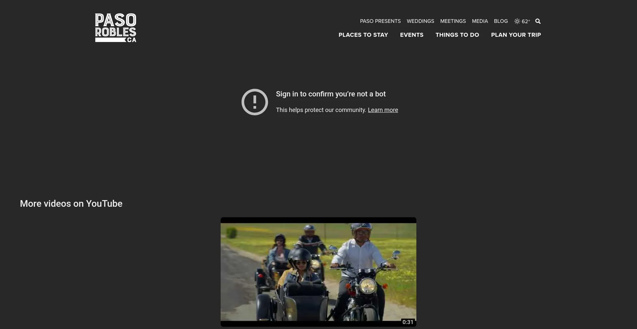
Task: Expand the Places to Stay menu
Action: point(363,35)
